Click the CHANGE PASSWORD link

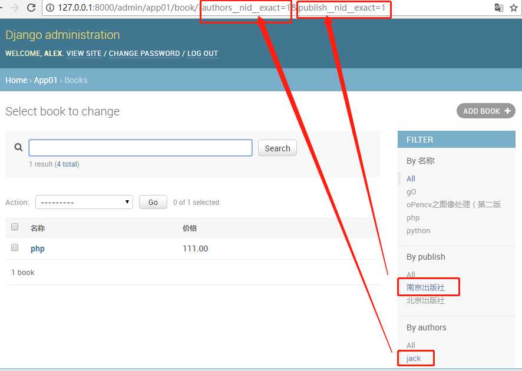click(144, 53)
